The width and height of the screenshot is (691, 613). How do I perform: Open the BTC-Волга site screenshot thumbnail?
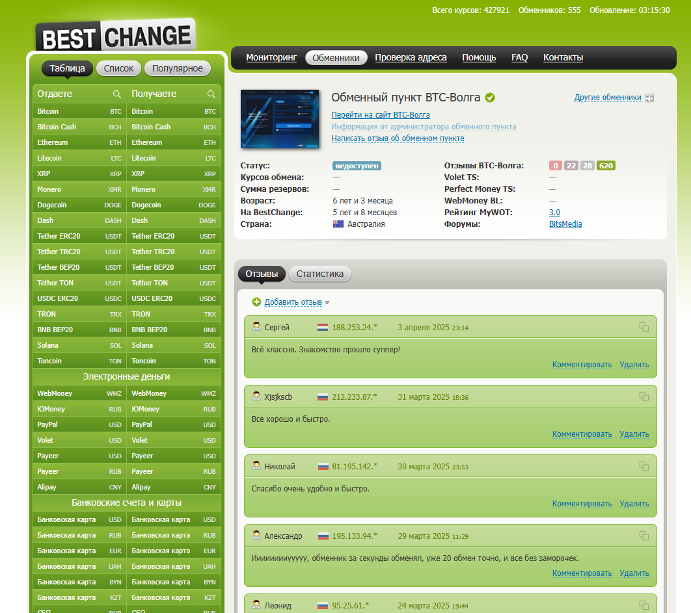click(279, 119)
